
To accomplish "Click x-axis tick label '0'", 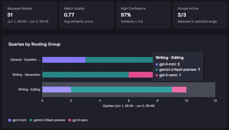I will tap(42, 101).
